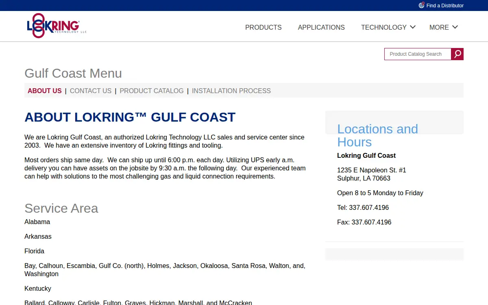Click the Kentucky counties list starting with Ballard

(x=138, y=303)
